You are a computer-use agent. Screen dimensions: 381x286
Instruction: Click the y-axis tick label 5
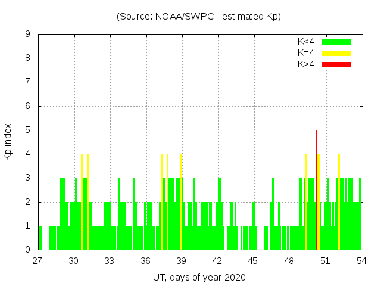click(x=28, y=130)
